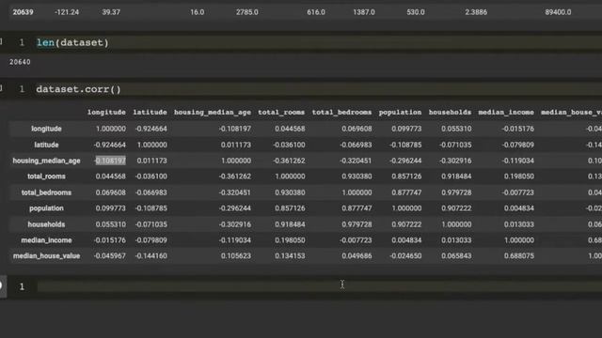
Task: Click the 89400.0 value in top row
Action: [558, 12]
